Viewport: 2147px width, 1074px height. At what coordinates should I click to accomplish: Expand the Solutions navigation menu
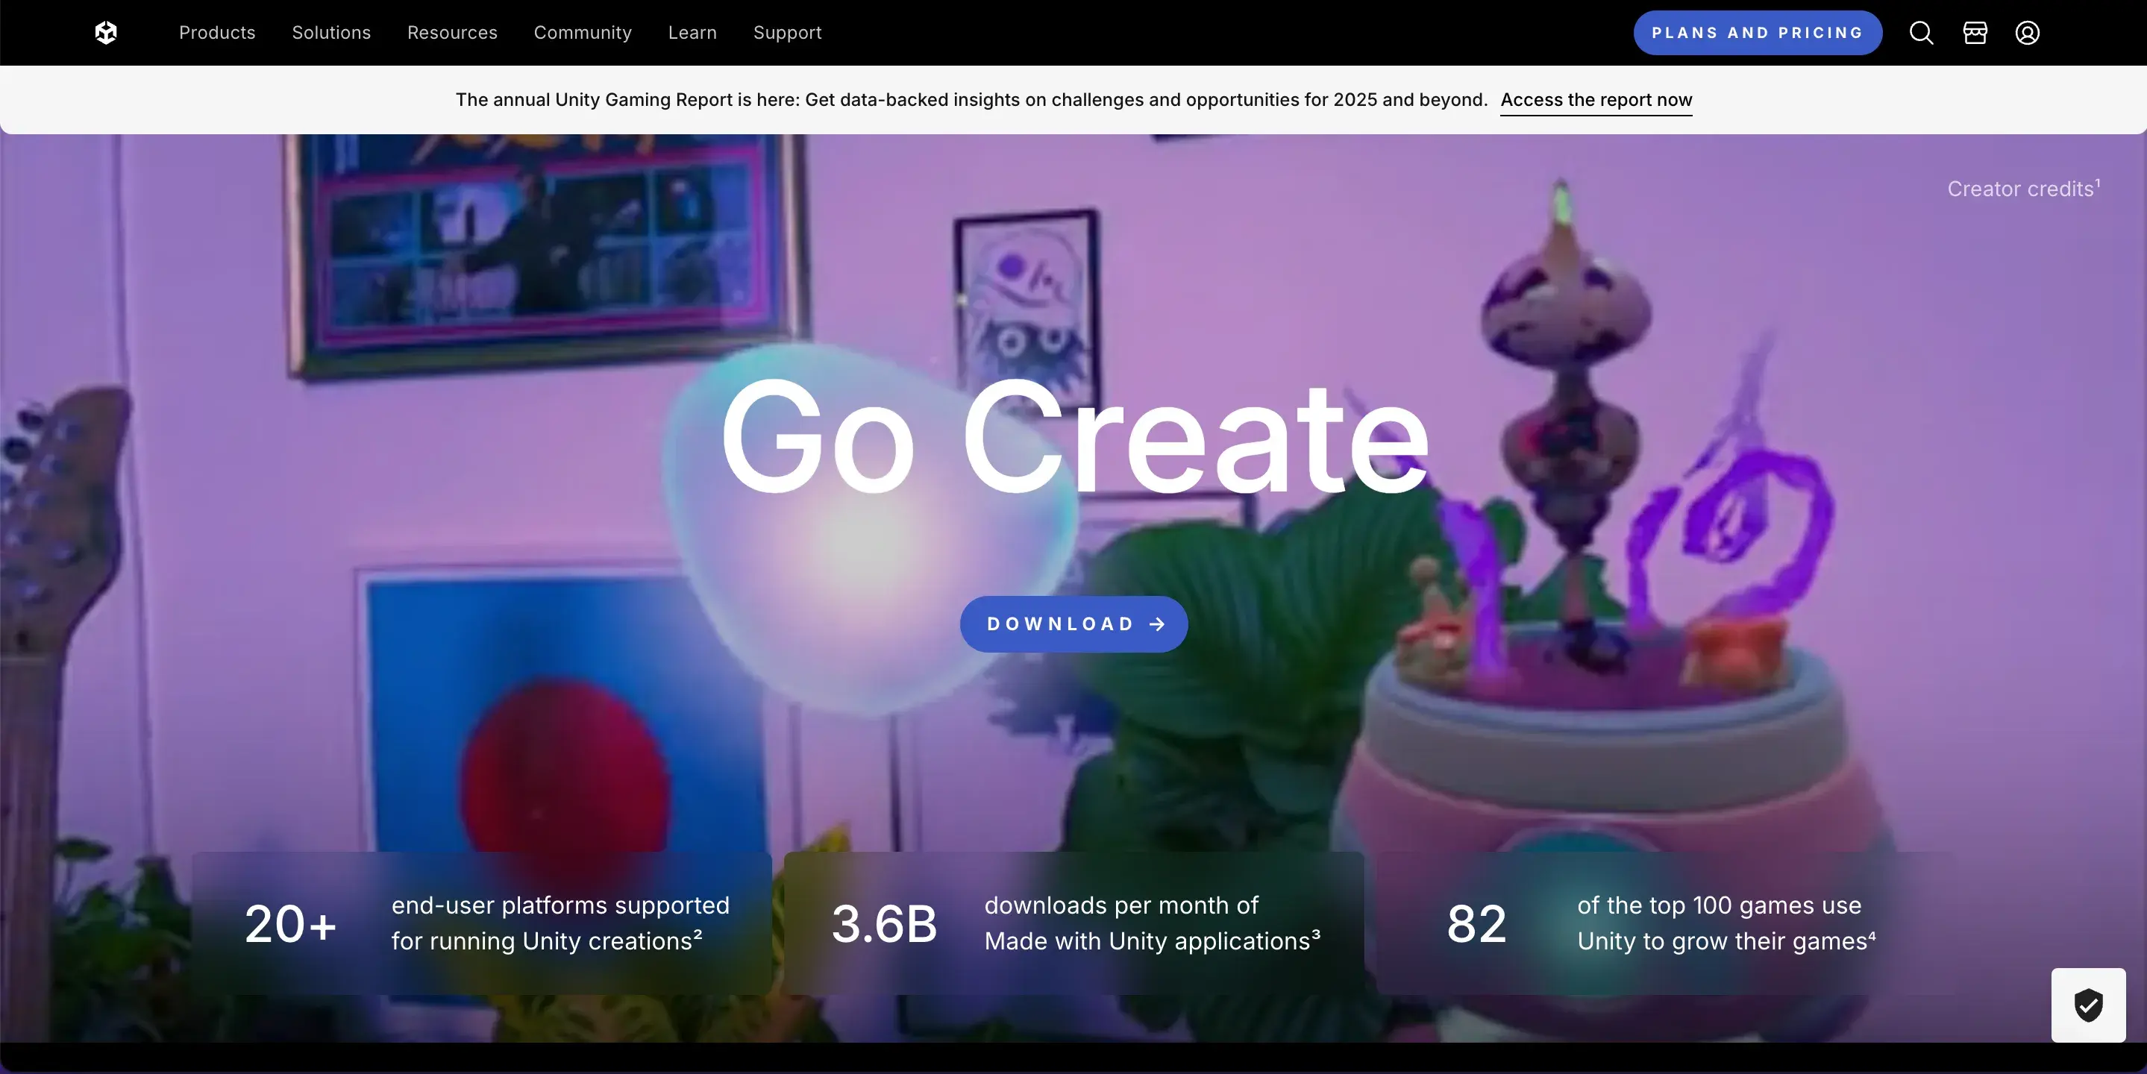tap(331, 33)
